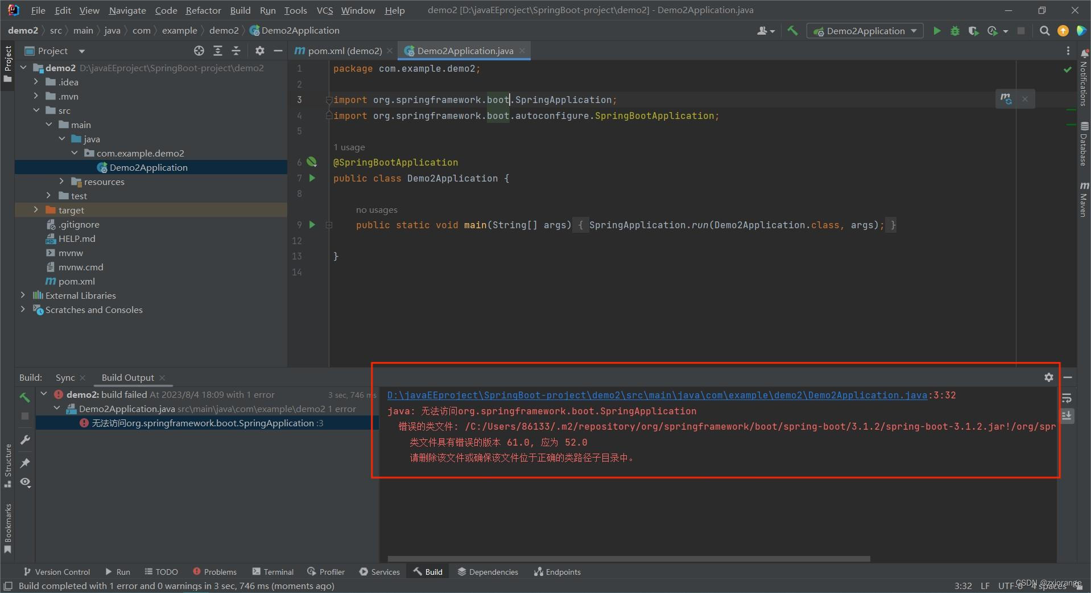Click the Stop button in the toolbar
The height and width of the screenshot is (593, 1091).
pyautogui.click(x=1021, y=31)
